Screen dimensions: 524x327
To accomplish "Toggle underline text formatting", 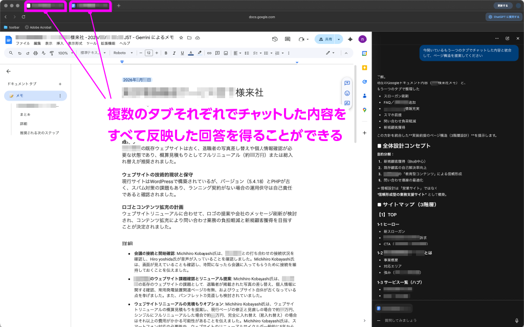I will (182, 53).
